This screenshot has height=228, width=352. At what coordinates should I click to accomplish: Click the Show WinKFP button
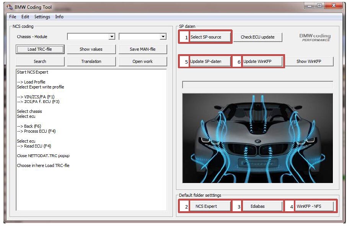(309, 61)
